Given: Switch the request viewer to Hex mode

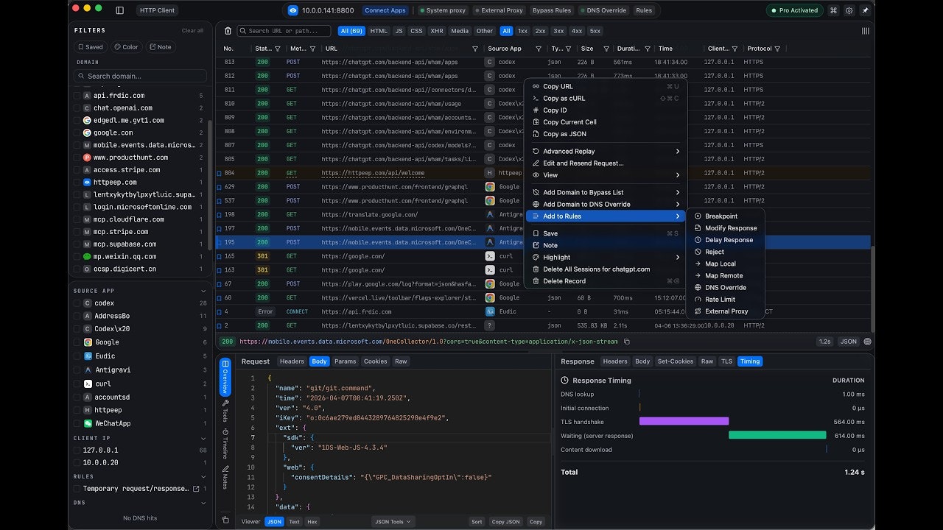Looking at the screenshot, I should point(312,521).
